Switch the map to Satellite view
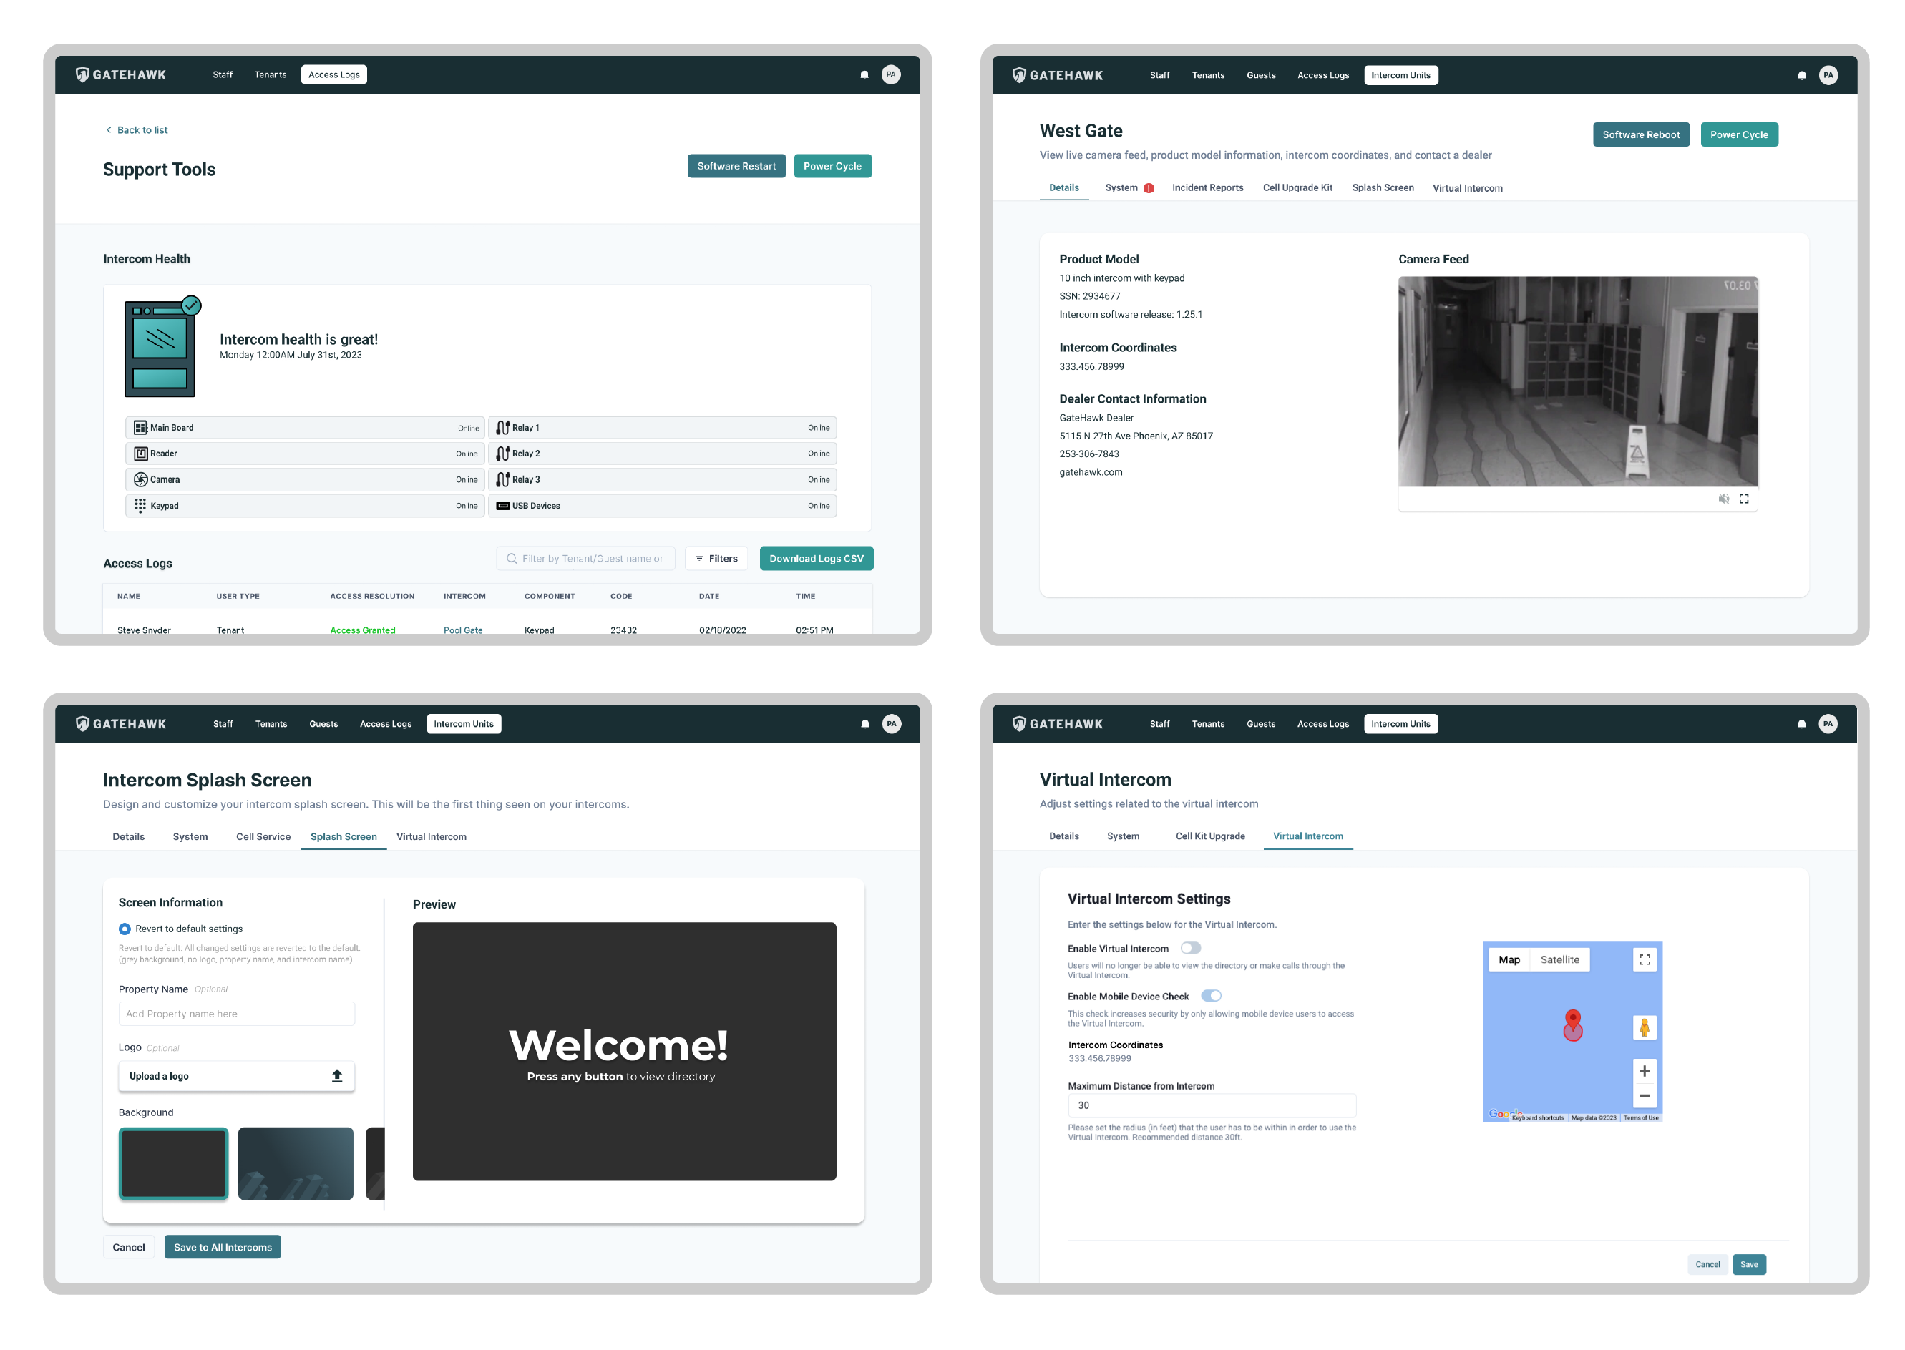The width and height of the screenshot is (1905, 1350). (x=1559, y=959)
